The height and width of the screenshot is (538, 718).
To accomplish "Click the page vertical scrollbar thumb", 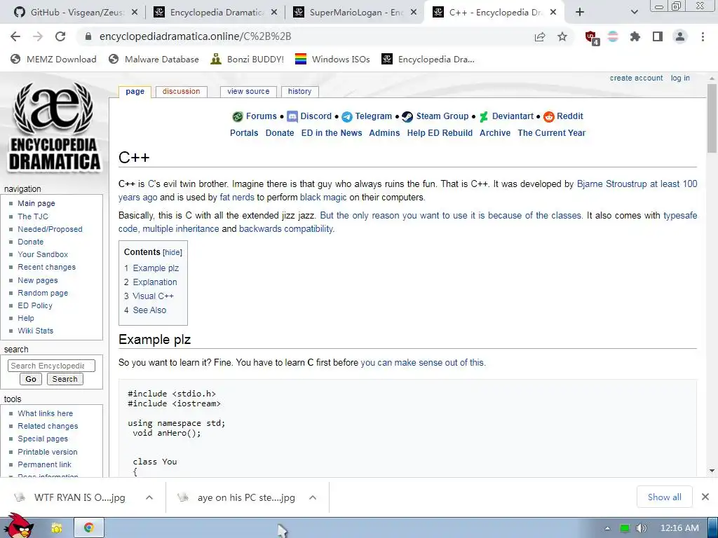I will coord(712,119).
